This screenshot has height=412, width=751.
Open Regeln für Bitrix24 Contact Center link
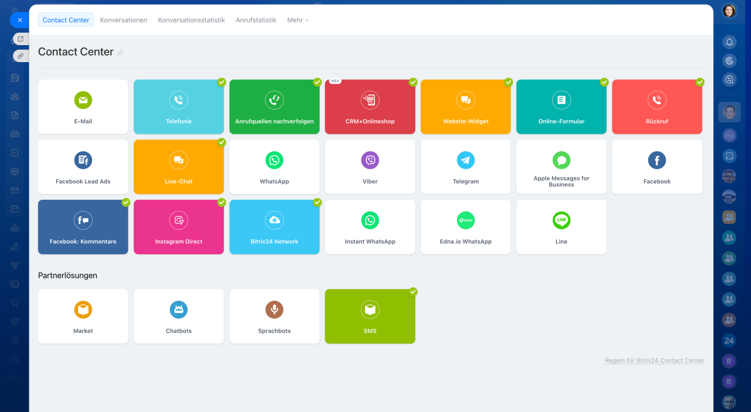coord(654,361)
